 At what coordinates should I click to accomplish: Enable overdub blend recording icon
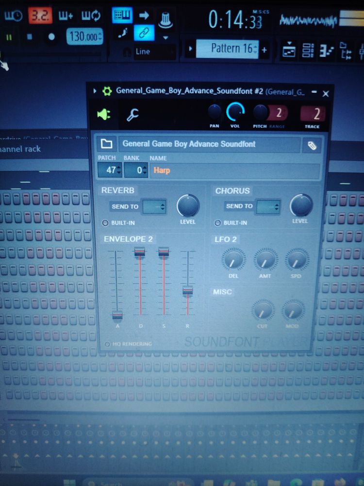coord(66,16)
